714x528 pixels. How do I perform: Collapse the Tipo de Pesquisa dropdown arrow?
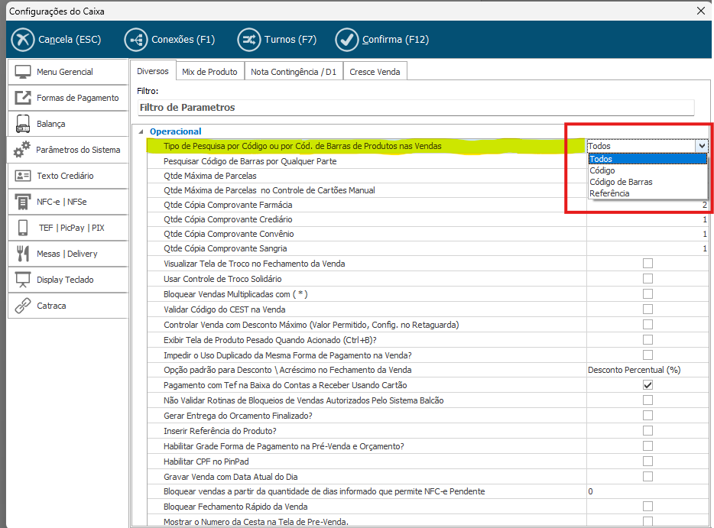coord(701,145)
